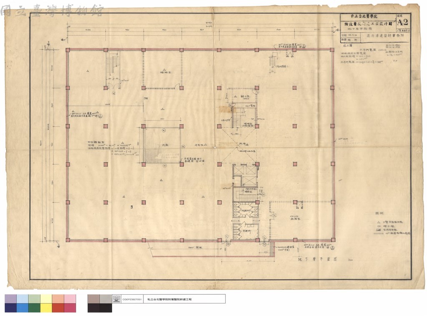Click the 圖例 legend heading
The width and height of the screenshot is (427, 316).
tap(379, 214)
